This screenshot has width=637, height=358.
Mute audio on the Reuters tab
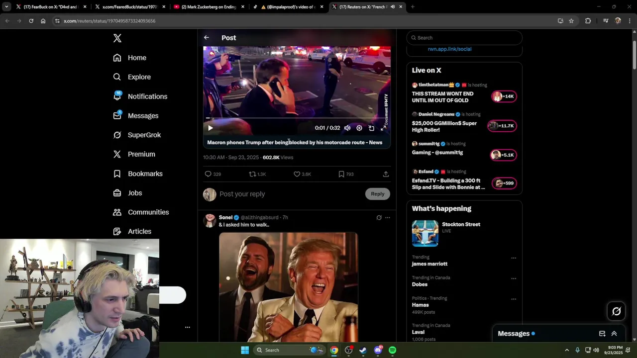393,7
